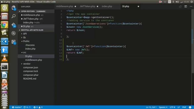The width and height of the screenshot is (194, 109).
Task: Open index.php Public in Open Editors
Action: point(36,22)
